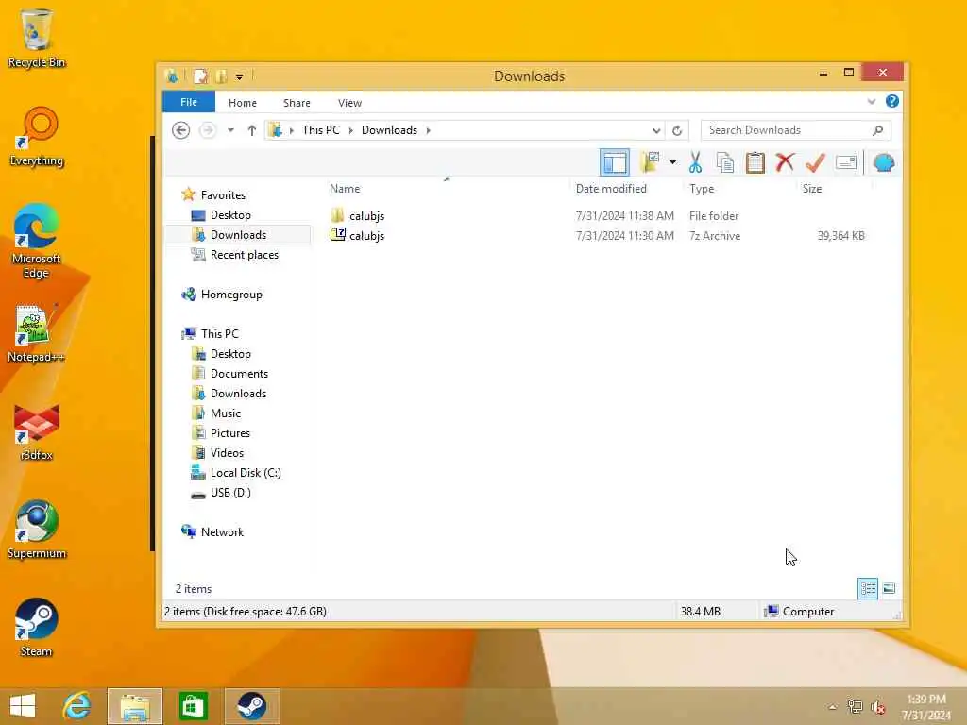967x725 pixels.
Task: Expand the folder options toolbar dropdown arrow
Action: [x=672, y=162]
